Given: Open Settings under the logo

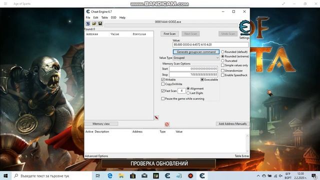Looking at the screenshot, I should 244,38.
